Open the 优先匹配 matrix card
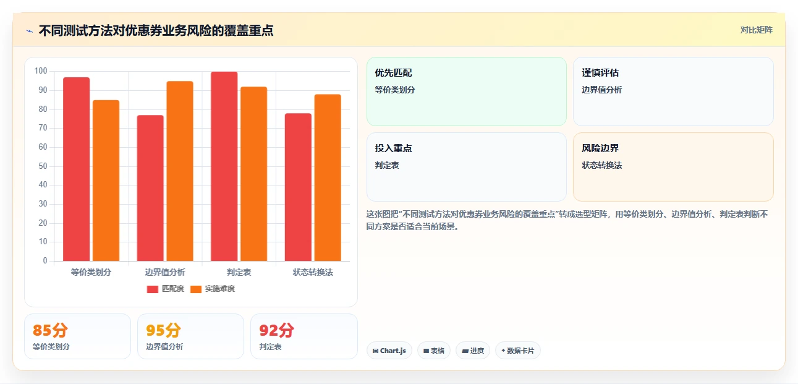This screenshot has width=798, height=384. click(x=467, y=92)
